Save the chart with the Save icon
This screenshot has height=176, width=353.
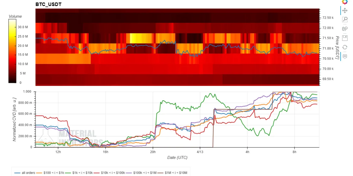[x=345, y=38]
